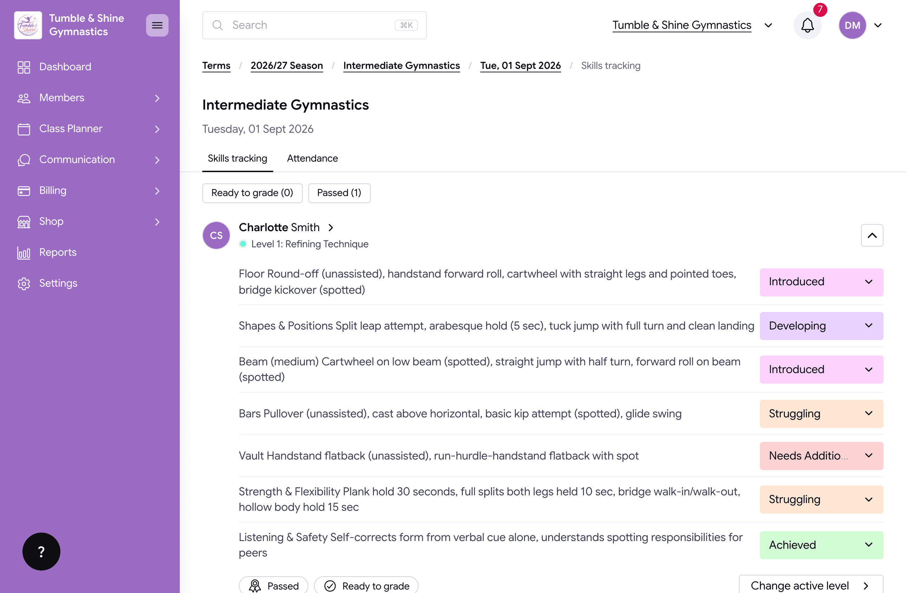This screenshot has height=593, width=906.
Task: Filter by Ready to grade (0)
Action: [252, 193]
